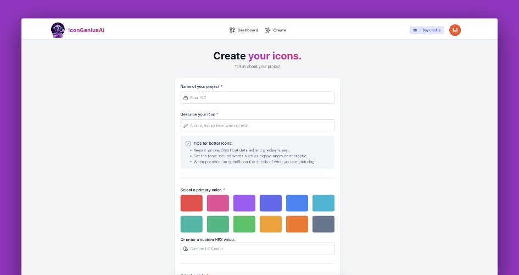This screenshot has height=275, width=519.
Task: Open the Dashboard menu item
Action: tap(247, 30)
